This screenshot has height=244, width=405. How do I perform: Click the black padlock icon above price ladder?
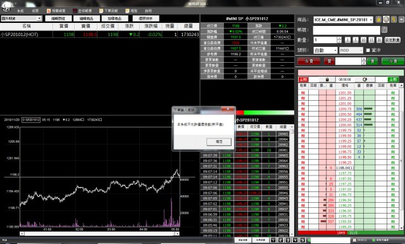pyautogui.click(x=327, y=79)
